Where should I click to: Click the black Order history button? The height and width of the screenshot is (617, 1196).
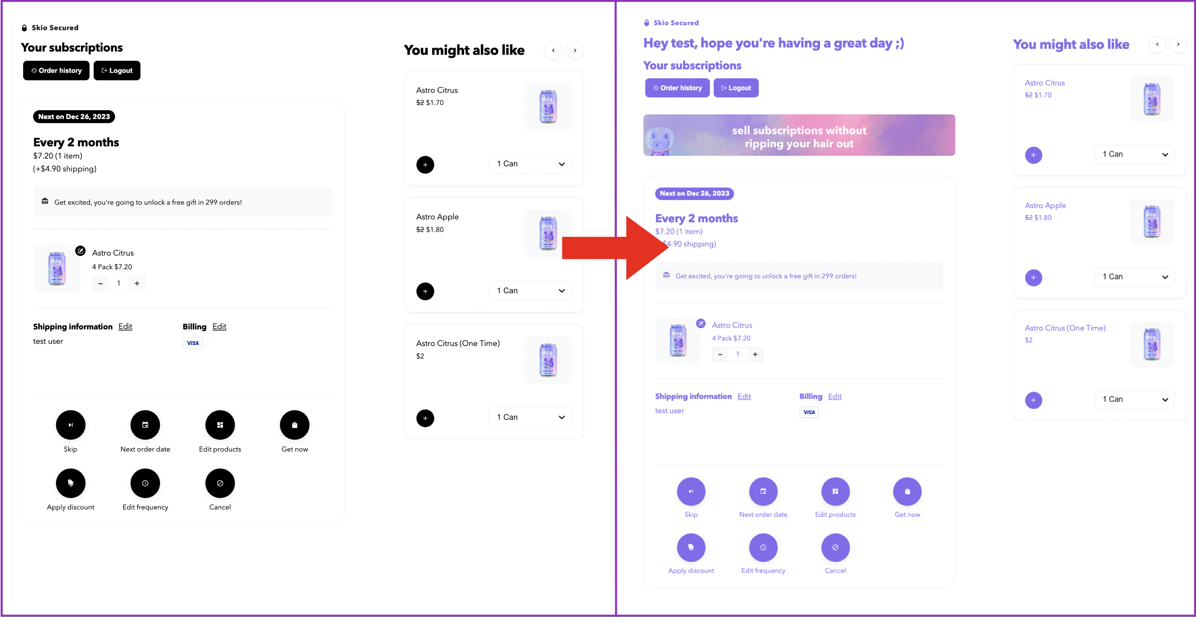pos(56,71)
